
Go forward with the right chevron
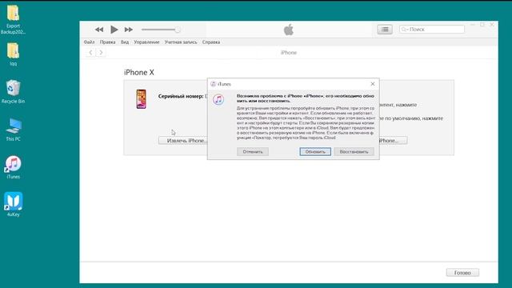point(101,53)
